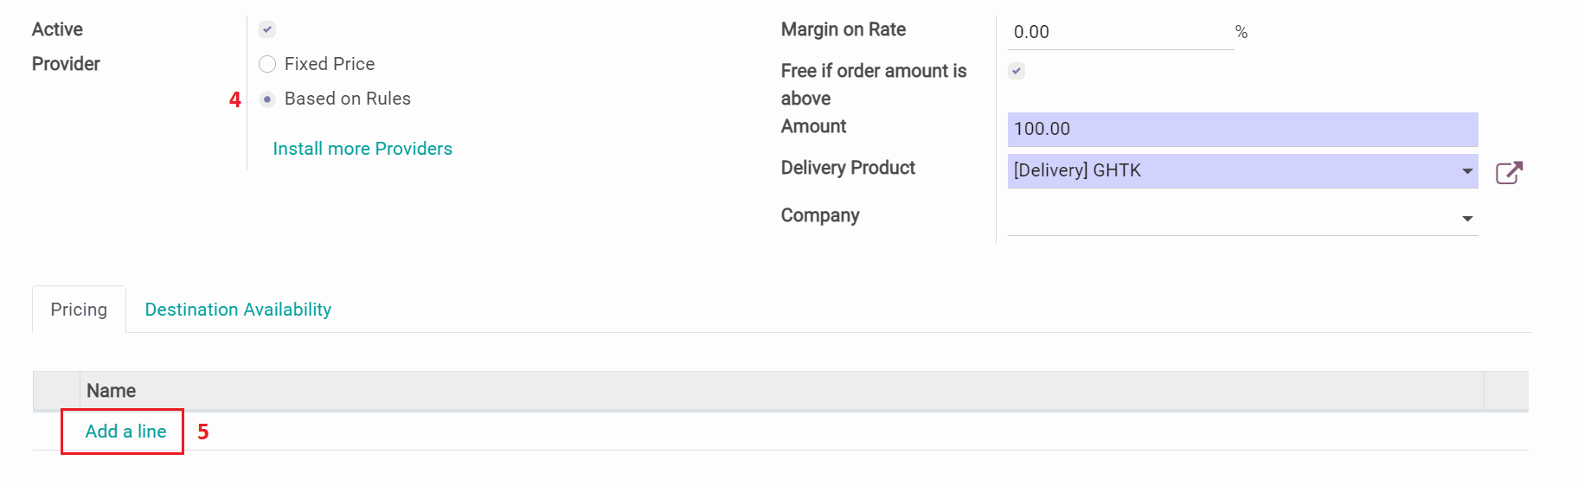Click the Margin on Rate label
The image size is (1578, 486).
coord(844,29)
